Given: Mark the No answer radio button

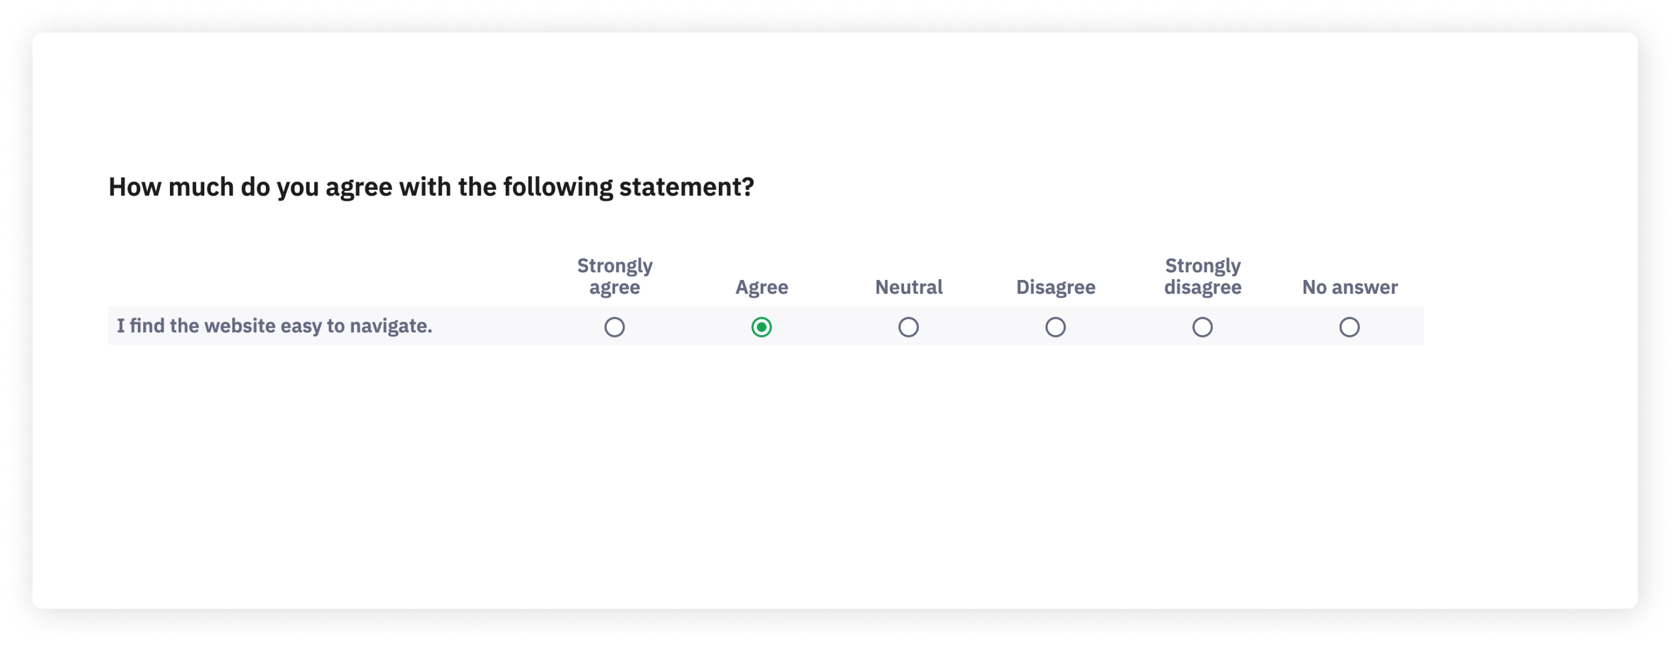Looking at the screenshot, I should (1349, 327).
